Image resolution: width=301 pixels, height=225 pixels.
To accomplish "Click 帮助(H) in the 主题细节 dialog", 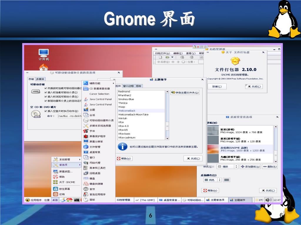I will 124,158.
